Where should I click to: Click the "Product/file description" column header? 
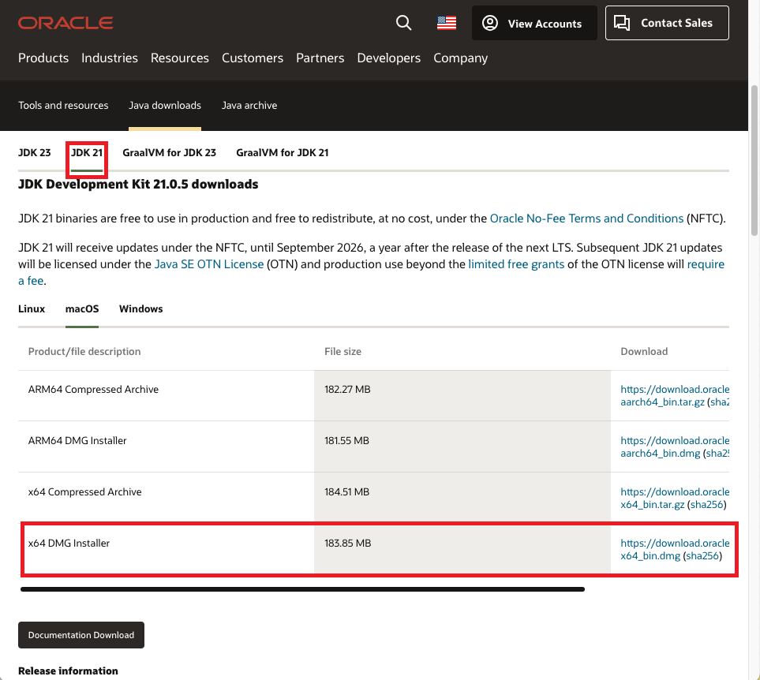pos(84,352)
